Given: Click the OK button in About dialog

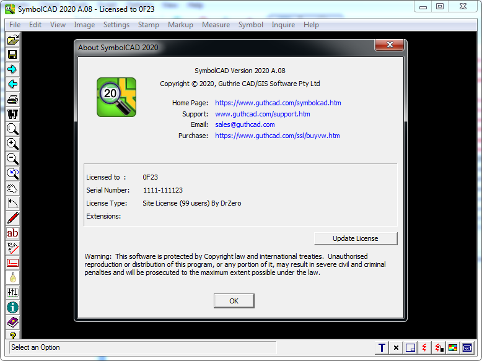Looking at the screenshot, I should pyautogui.click(x=234, y=301).
